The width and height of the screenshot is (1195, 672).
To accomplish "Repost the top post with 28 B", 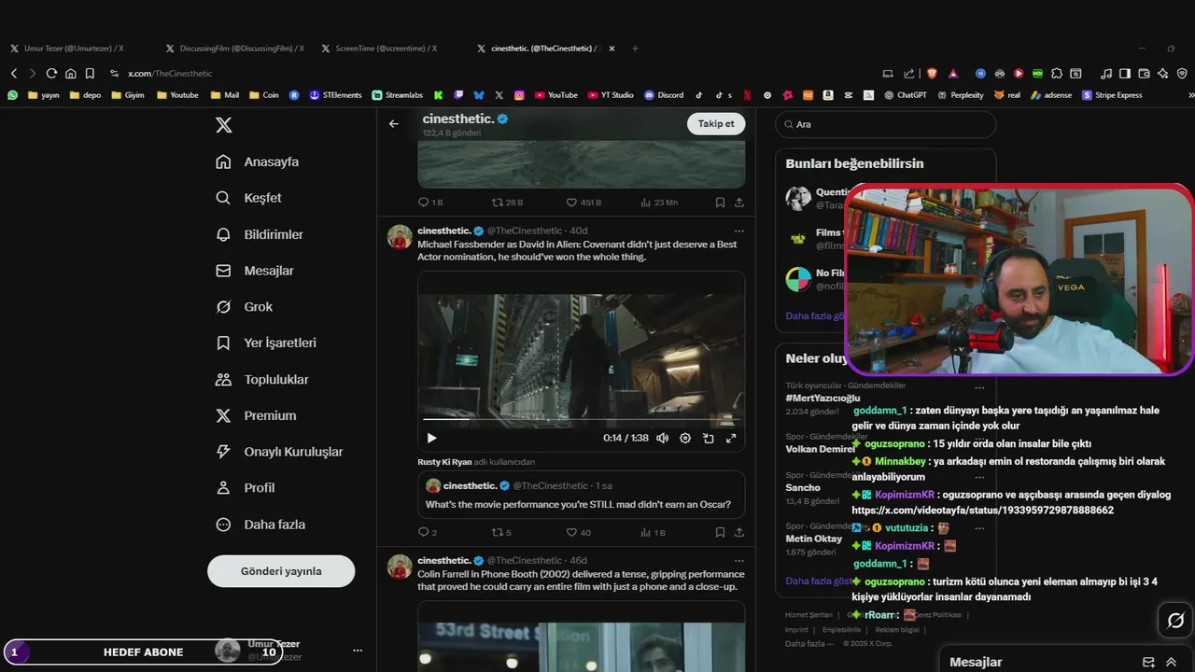I will (507, 202).
